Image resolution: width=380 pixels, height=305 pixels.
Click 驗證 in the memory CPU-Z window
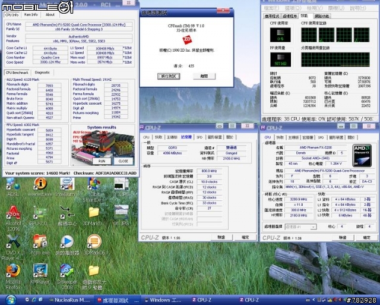[221, 237]
